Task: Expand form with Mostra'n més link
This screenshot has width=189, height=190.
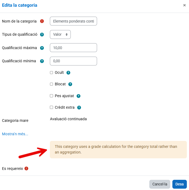Action: [x=15, y=134]
